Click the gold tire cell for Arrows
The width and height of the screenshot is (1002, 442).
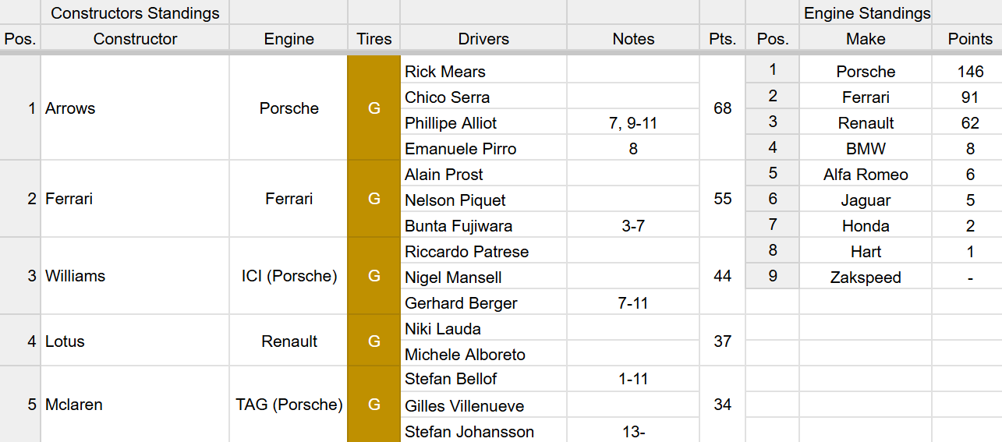tap(374, 108)
